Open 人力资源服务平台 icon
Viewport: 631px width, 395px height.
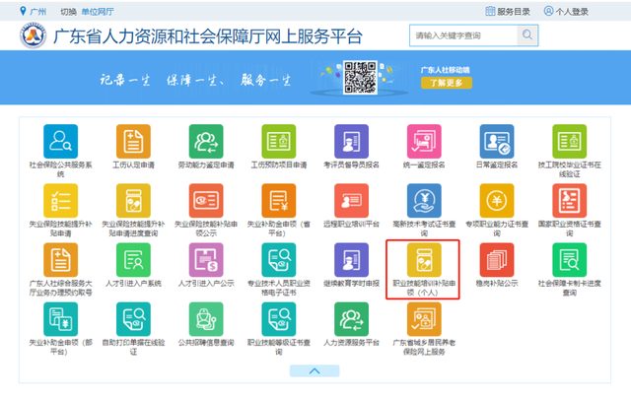point(351,318)
